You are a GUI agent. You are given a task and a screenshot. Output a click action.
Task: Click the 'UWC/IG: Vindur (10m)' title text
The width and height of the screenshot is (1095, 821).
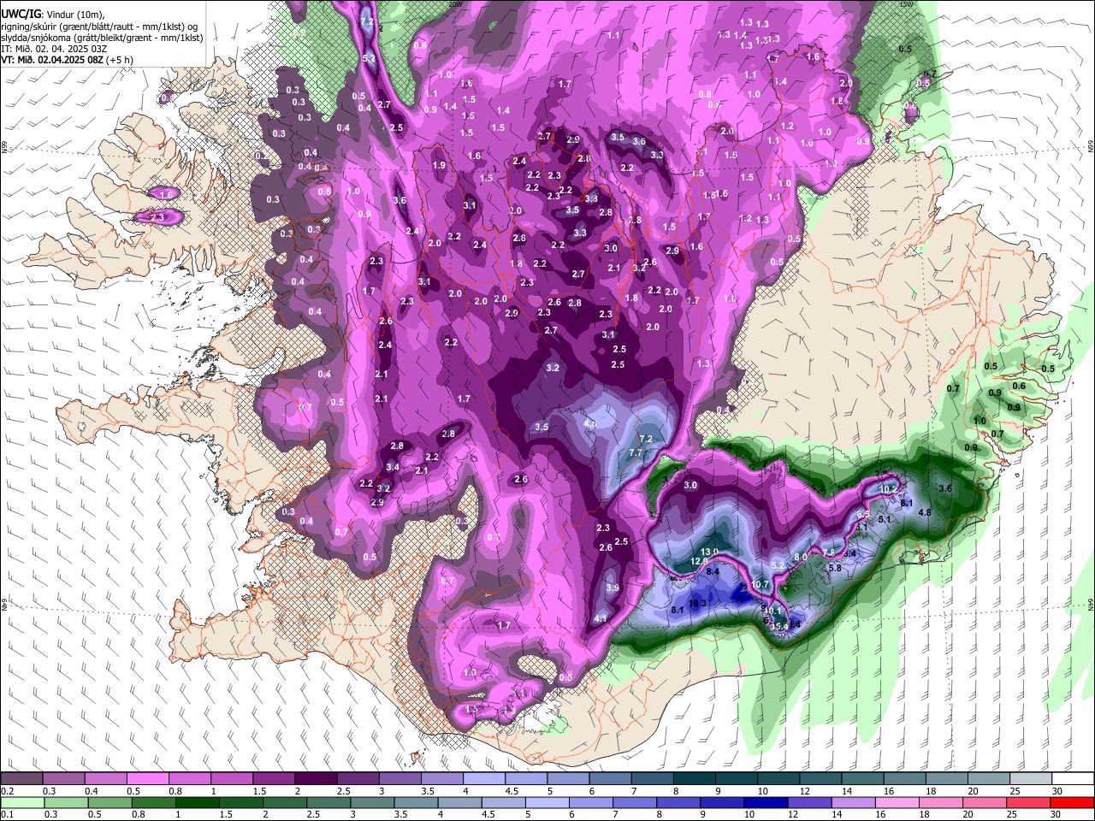(x=53, y=15)
